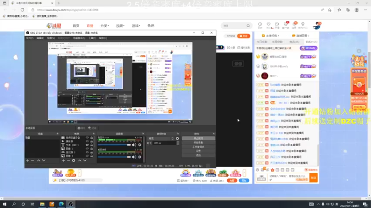Open desktop audio gear settings

(x=140, y=157)
